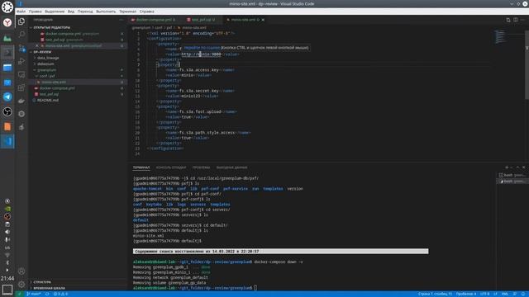The height and width of the screenshot is (297, 529).
Task: Open Yandex Browser from the dock
Action: (7, 22)
